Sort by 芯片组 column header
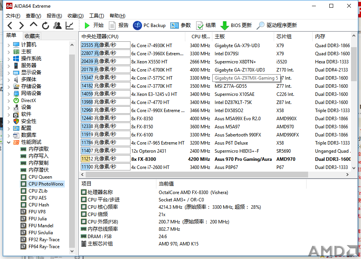 tap(293, 36)
